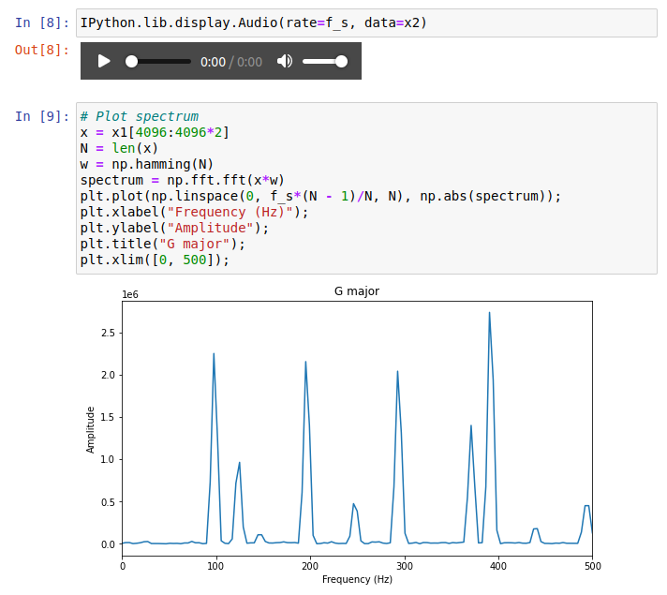Click the plt.plot(np.linspace...) code line
Screen dimensions: 667x595
[x=320, y=196]
